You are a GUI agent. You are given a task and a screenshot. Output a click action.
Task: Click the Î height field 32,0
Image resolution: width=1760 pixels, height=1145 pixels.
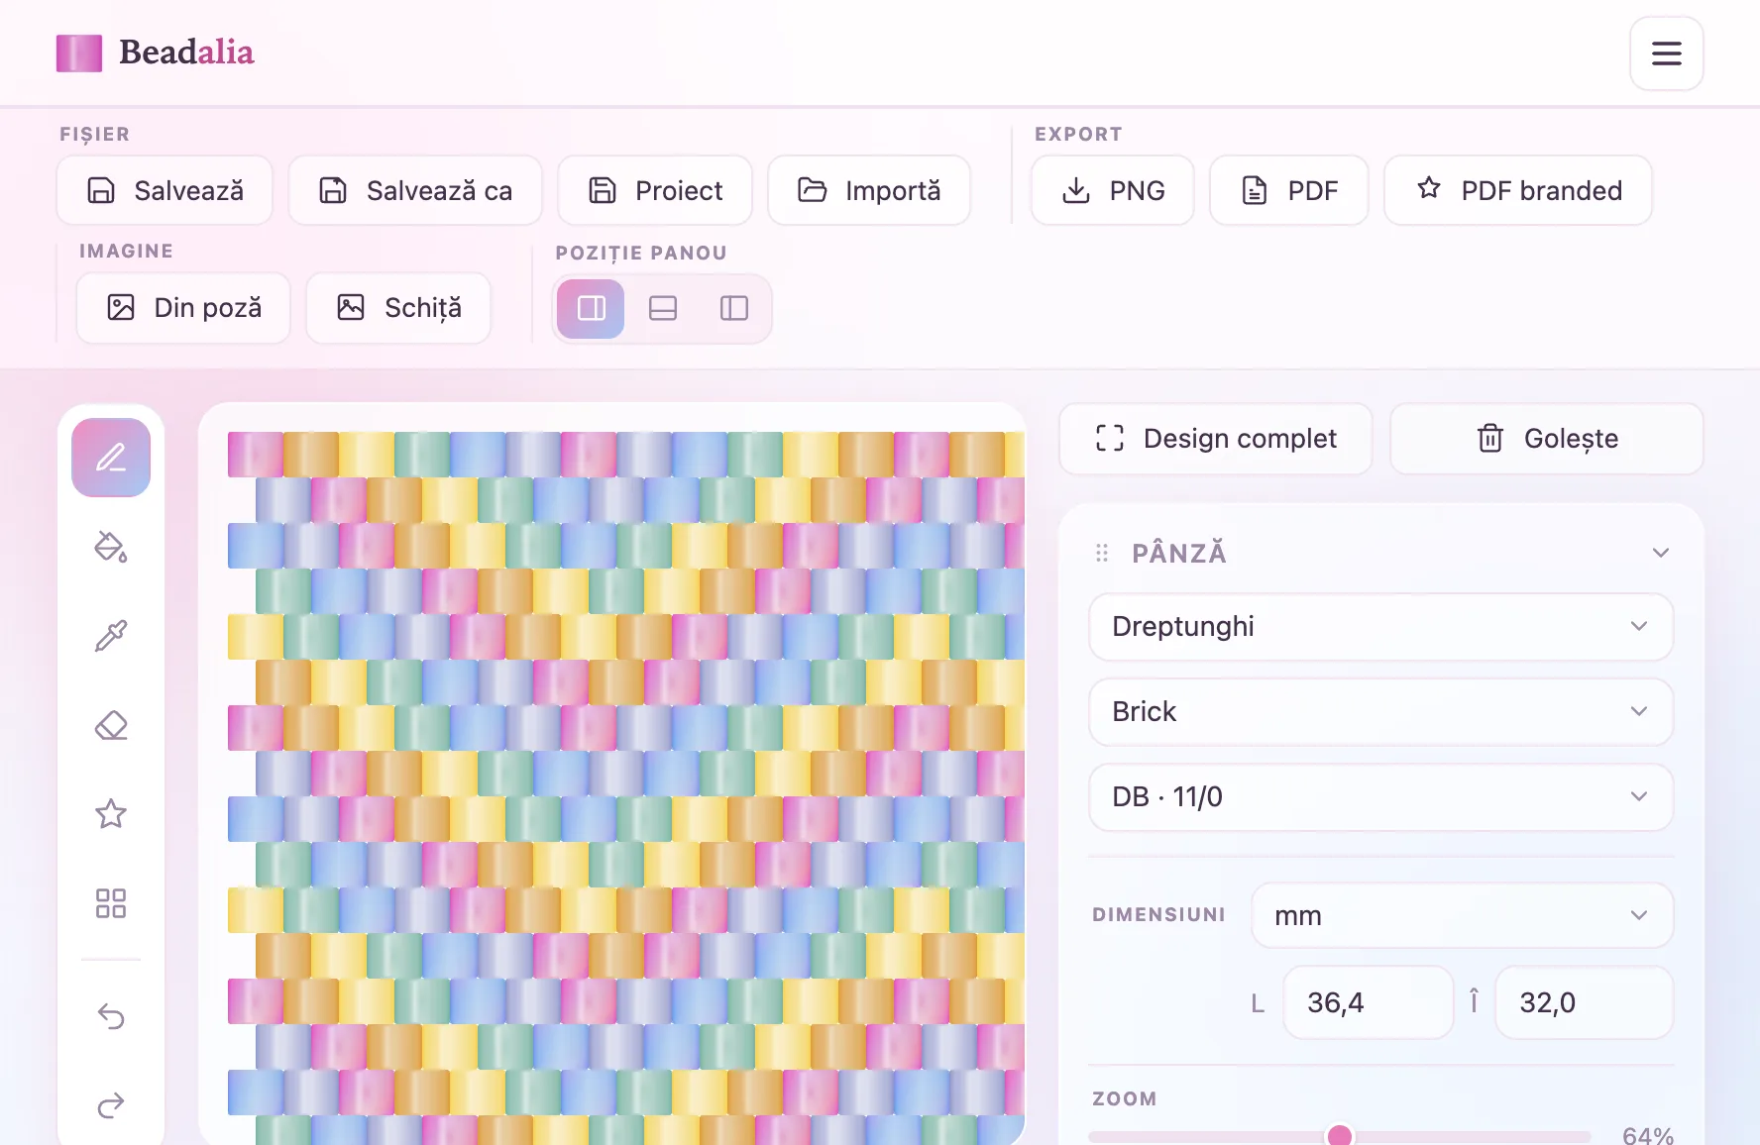[1584, 1003]
